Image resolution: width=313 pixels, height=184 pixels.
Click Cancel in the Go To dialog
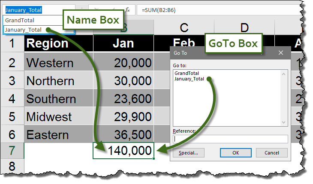271,153
